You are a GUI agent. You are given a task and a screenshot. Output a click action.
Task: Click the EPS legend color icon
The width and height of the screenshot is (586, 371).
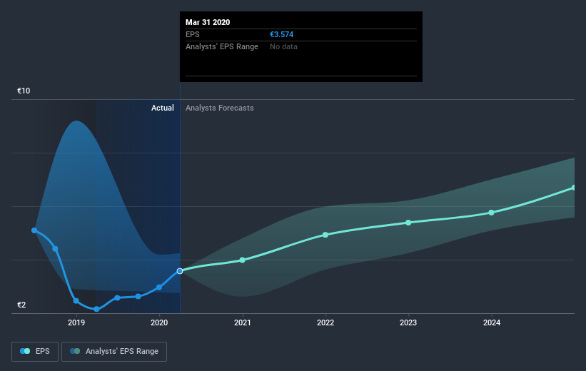(25, 351)
